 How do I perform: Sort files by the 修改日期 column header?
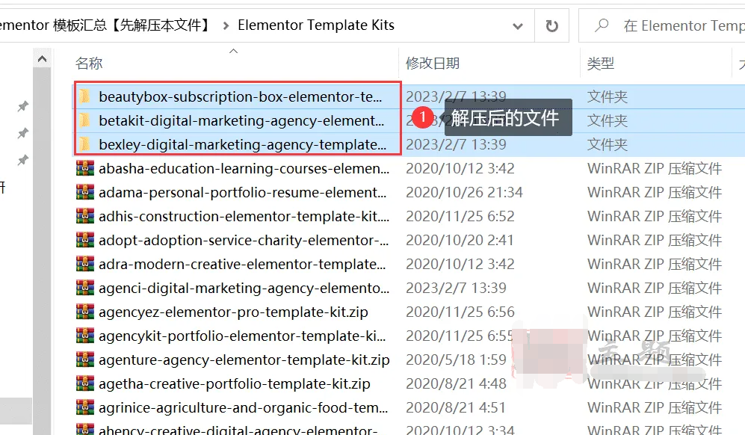(433, 64)
